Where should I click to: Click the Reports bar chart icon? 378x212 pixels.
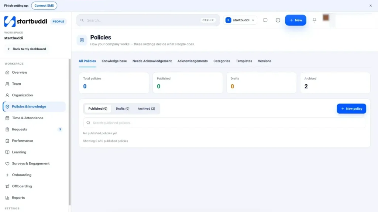point(7,198)
